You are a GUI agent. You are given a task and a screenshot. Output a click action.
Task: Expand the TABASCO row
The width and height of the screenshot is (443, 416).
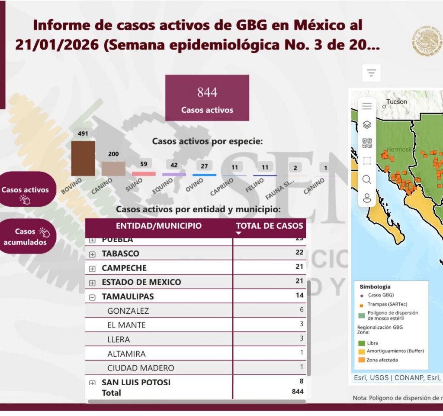(x=92, y=254)
